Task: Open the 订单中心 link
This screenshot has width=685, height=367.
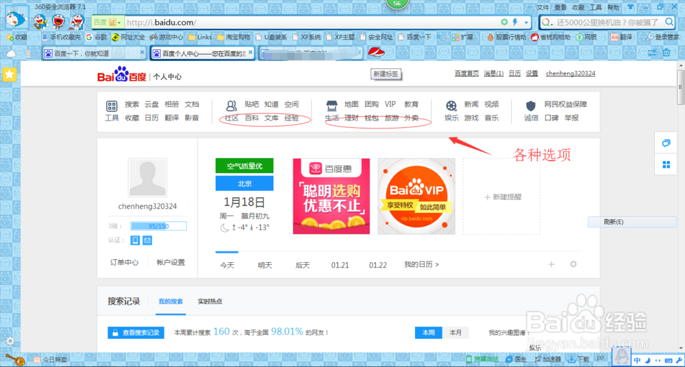Action: point(125,262)
